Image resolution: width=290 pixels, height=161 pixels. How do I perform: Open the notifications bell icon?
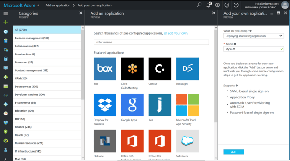[x=208, y=5]
